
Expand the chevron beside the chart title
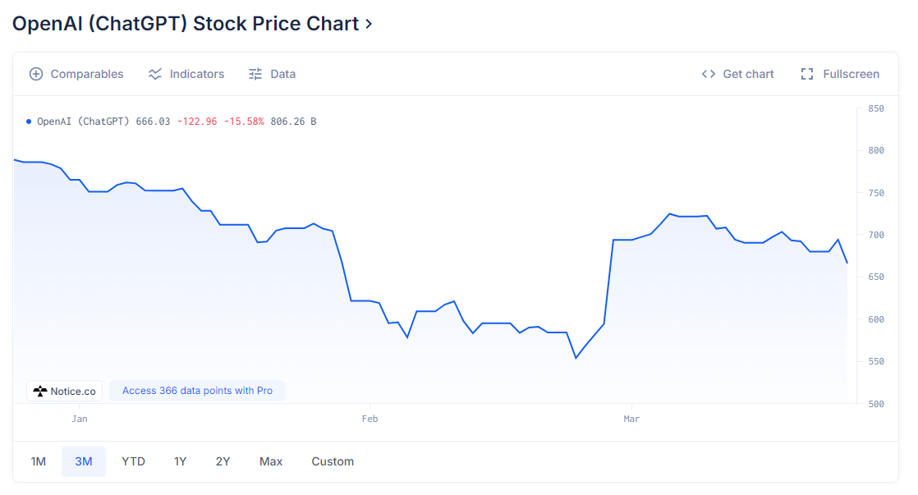tap(369, 24)
